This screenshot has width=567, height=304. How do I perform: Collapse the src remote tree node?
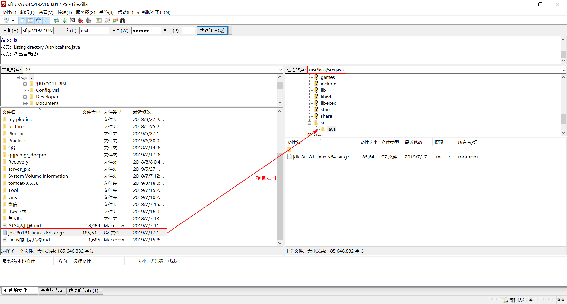coord(309,123)
